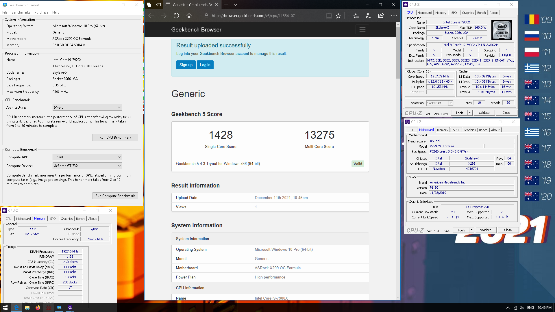The height and width of the screenshot is (312, 555).
Task: Click the 13275 Multi-Core Score value
Action: [319, 135]
